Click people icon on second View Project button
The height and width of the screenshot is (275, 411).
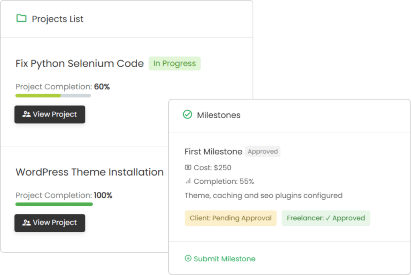click(26, 223)
